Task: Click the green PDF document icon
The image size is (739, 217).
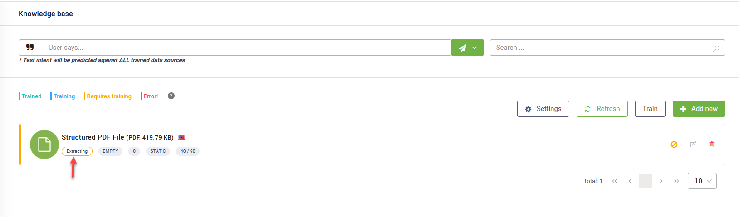Action: tap(44, 145)
